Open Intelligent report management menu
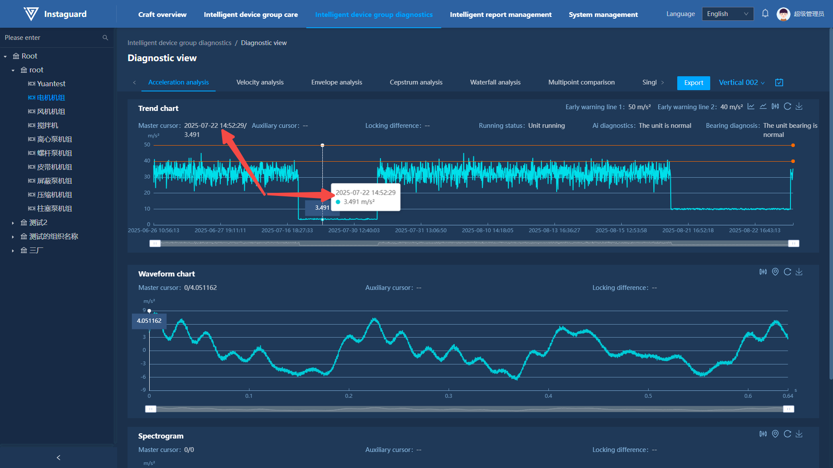Viewport: 833px width, 468px height. click(501, 14)
